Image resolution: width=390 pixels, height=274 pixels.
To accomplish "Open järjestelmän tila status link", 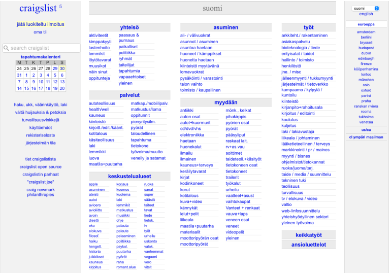I will tap(41, 143).
